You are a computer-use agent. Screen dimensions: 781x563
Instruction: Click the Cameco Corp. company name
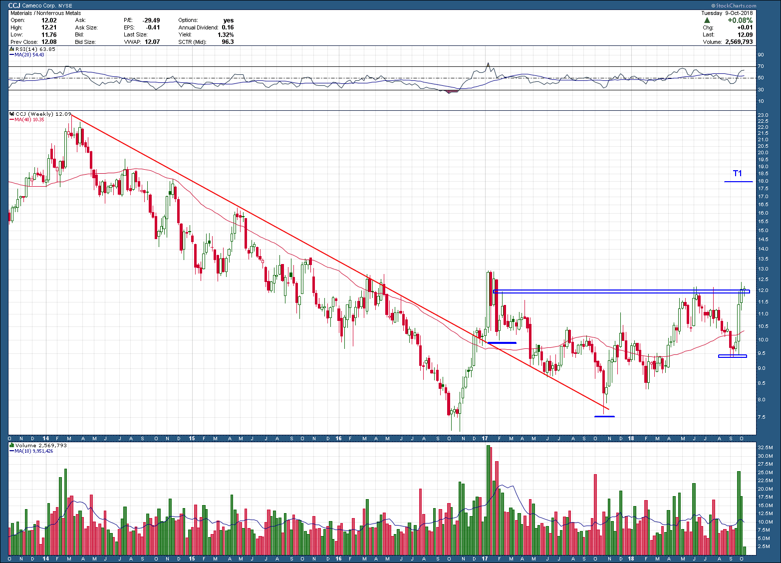pyautogui.click(x=39, y=6)
